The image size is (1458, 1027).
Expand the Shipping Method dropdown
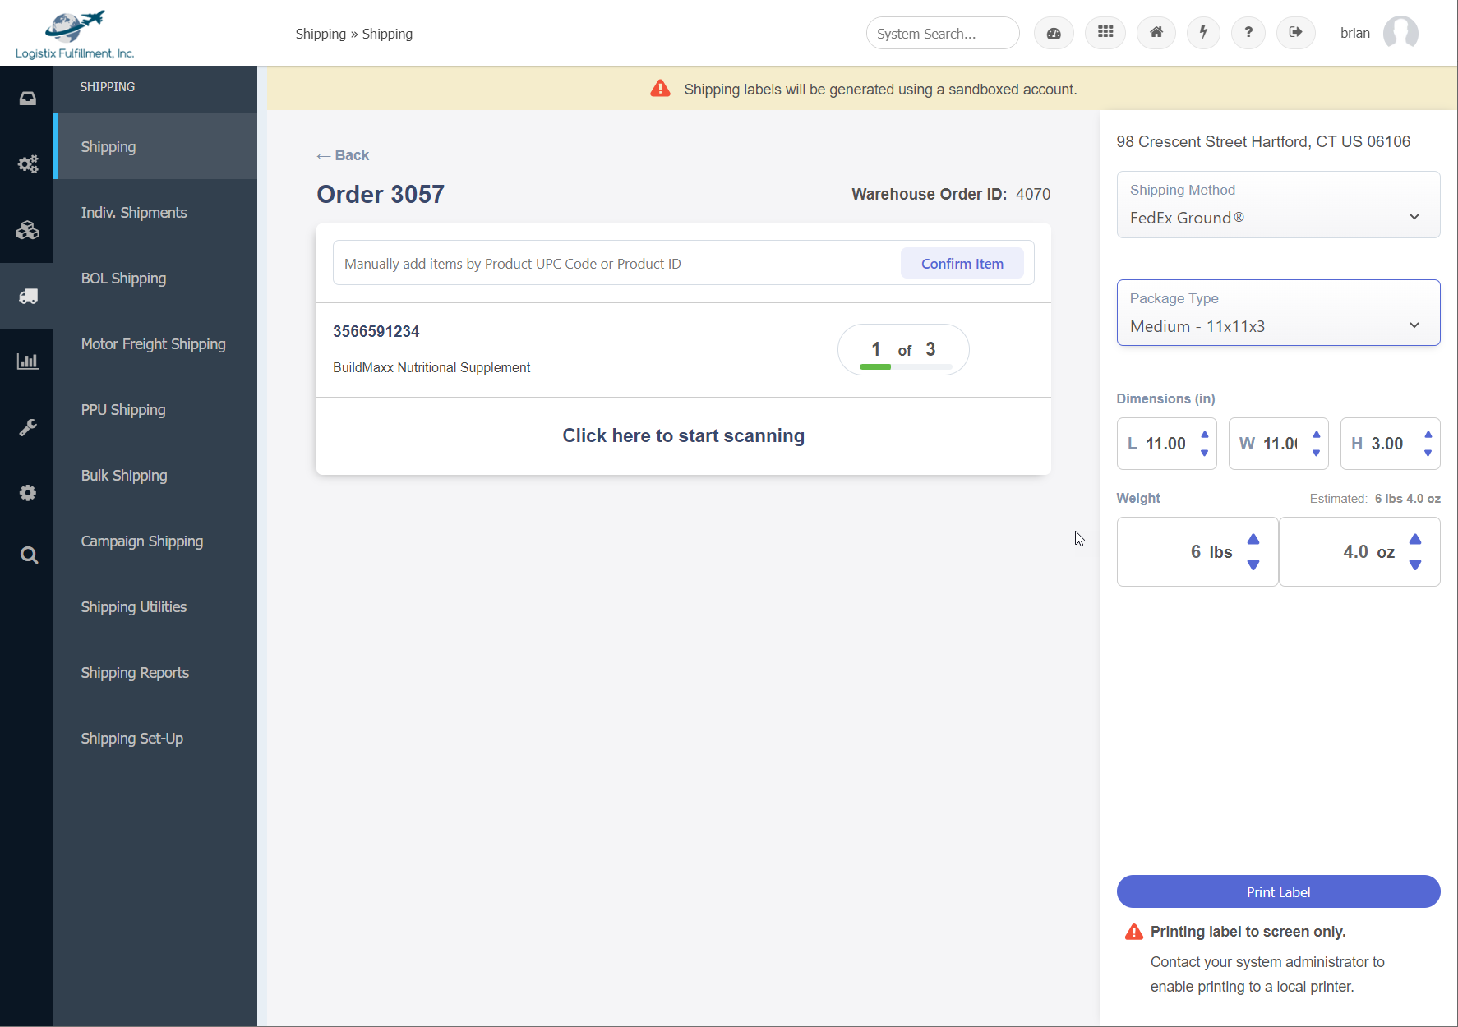click(1278, 205)
